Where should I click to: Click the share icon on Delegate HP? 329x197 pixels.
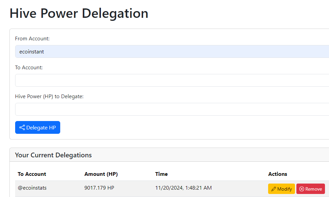22,127
